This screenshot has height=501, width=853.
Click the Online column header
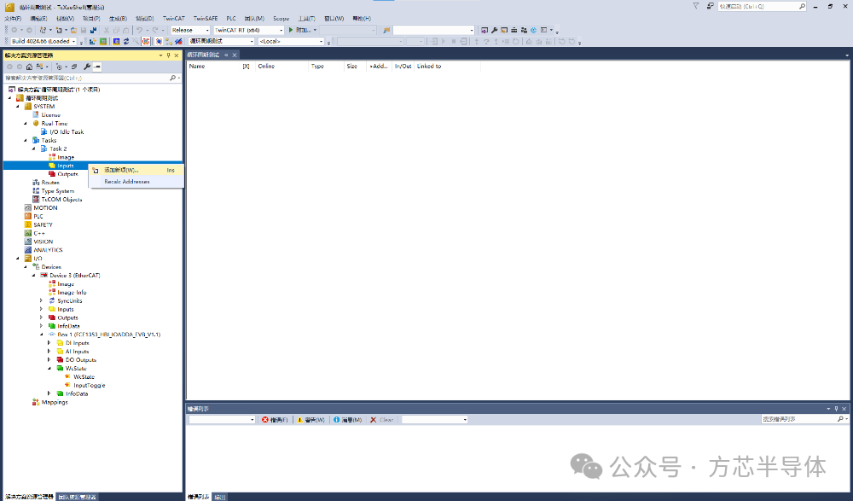[266, 67]
